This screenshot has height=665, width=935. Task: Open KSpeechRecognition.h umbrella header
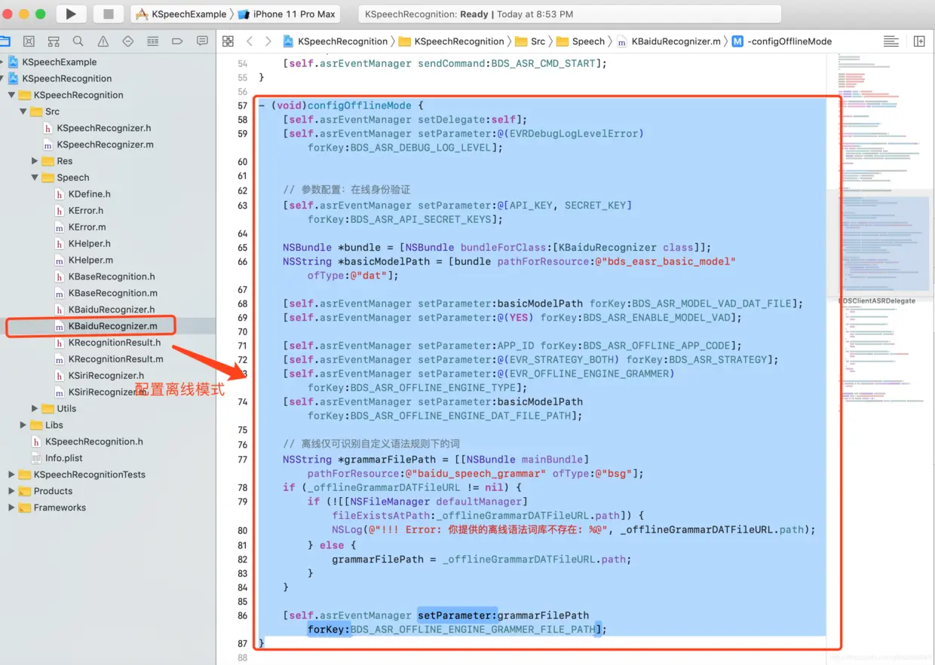point(87,441)
